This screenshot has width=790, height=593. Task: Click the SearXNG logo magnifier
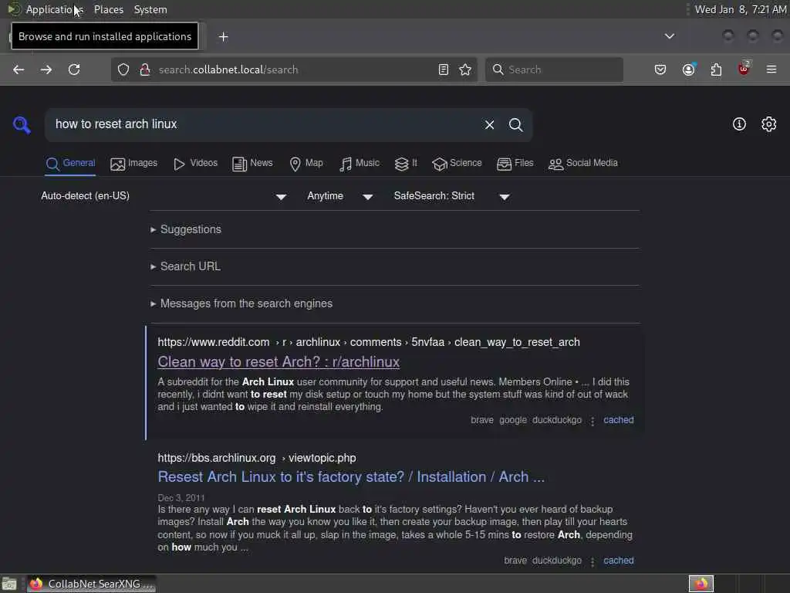click(22, 124)
